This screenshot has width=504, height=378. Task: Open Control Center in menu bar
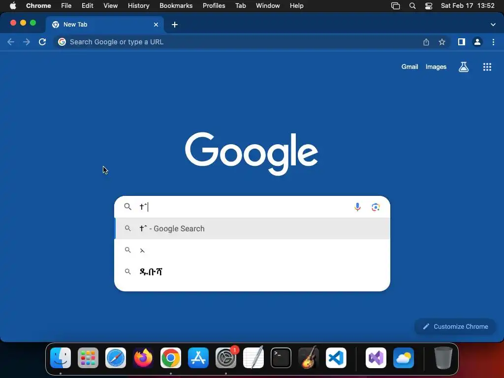(429, 6)
